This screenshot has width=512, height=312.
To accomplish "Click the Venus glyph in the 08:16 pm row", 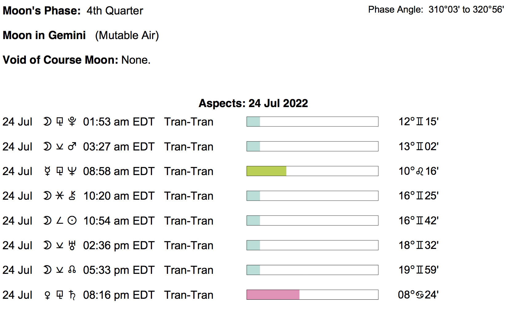I will pos(47,295).
